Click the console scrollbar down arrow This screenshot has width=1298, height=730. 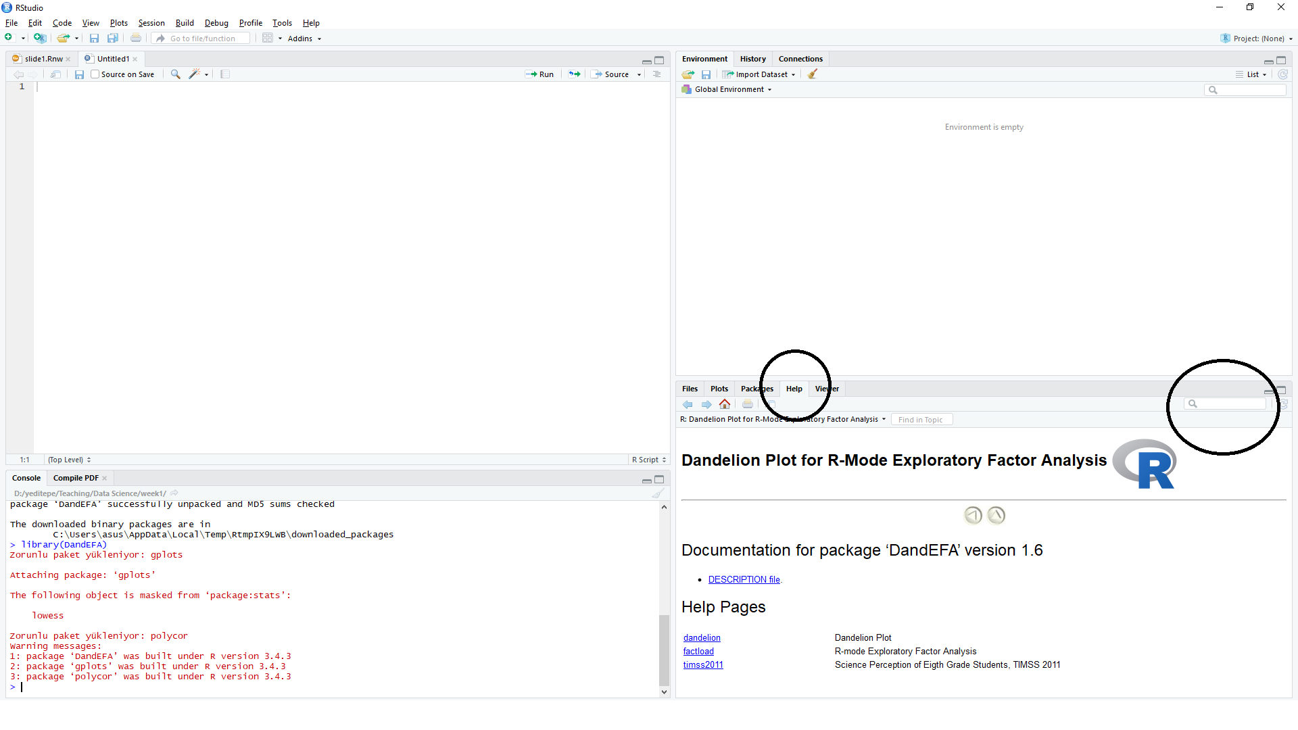click(664, 692)
